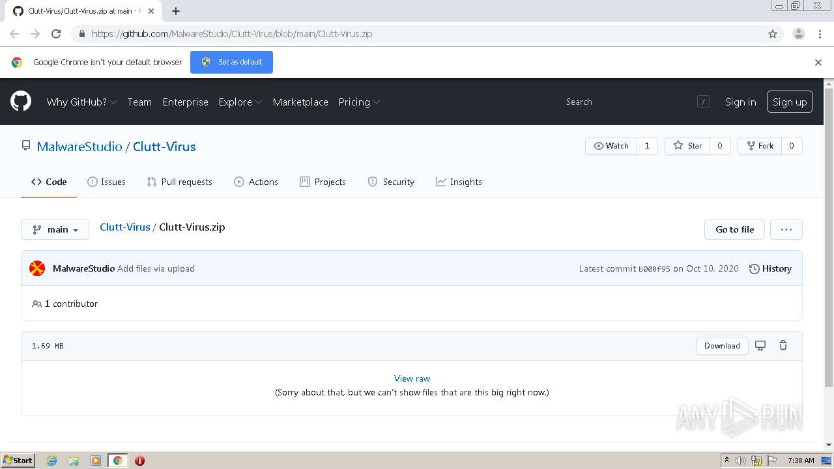Screen dimensions: 834x469
Task: Watch this repository
Action: coord(611,146)
